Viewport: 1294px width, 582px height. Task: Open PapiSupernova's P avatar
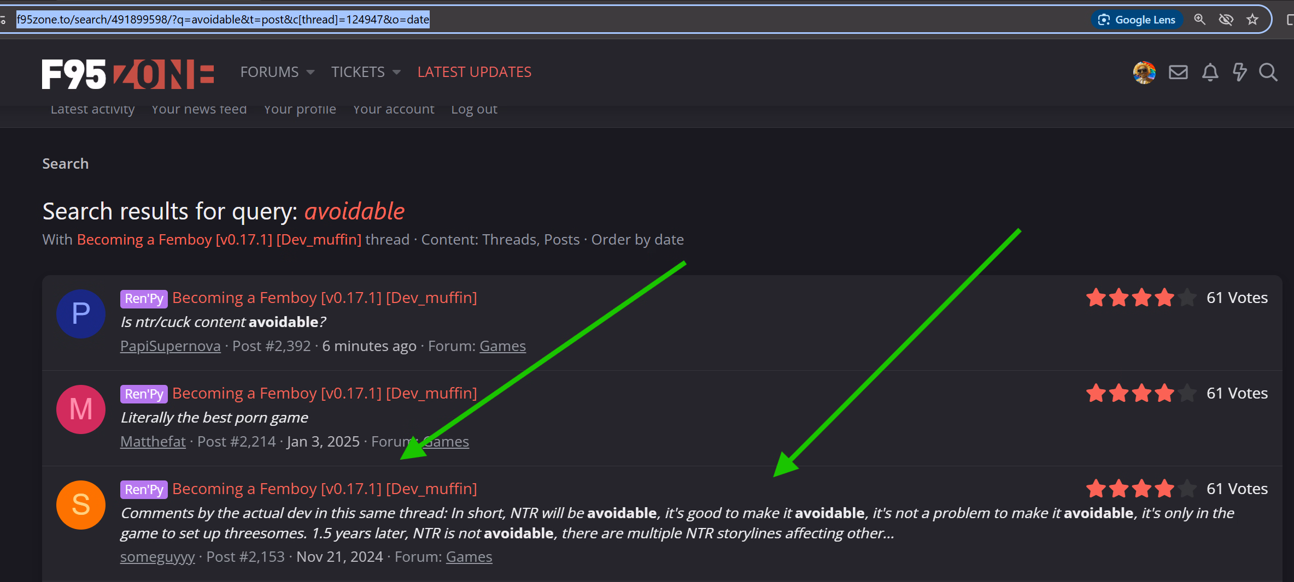[x=81, y=314]
